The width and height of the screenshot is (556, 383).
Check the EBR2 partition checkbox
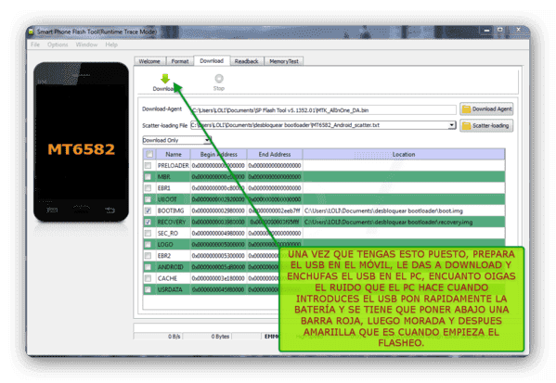pyautogui.click(x=149, y=256)
